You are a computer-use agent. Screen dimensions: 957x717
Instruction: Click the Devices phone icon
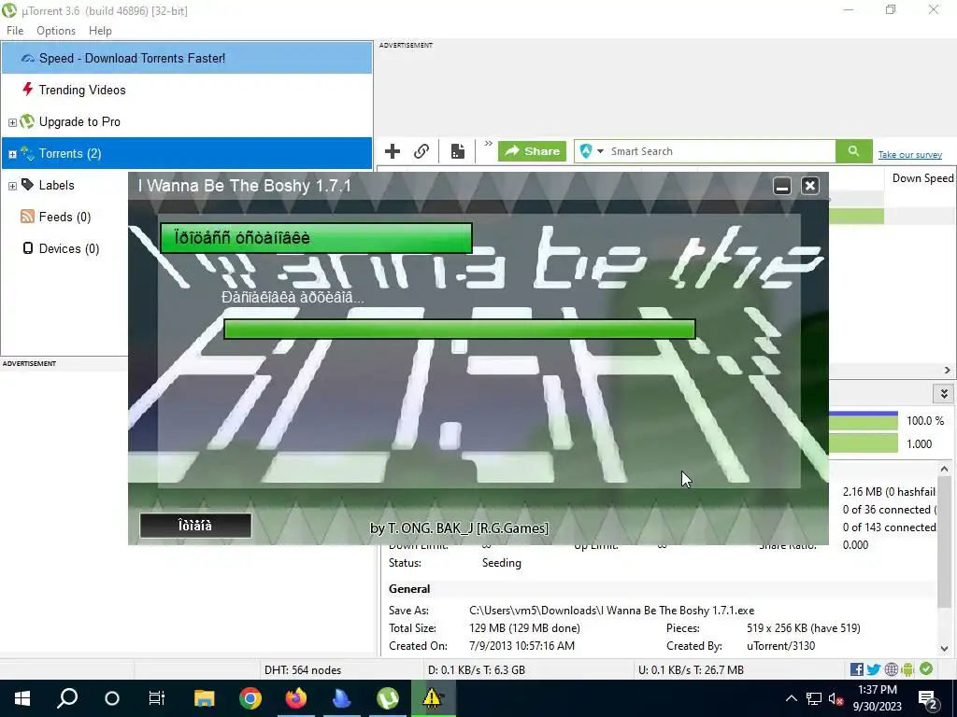tap(27, 248)
